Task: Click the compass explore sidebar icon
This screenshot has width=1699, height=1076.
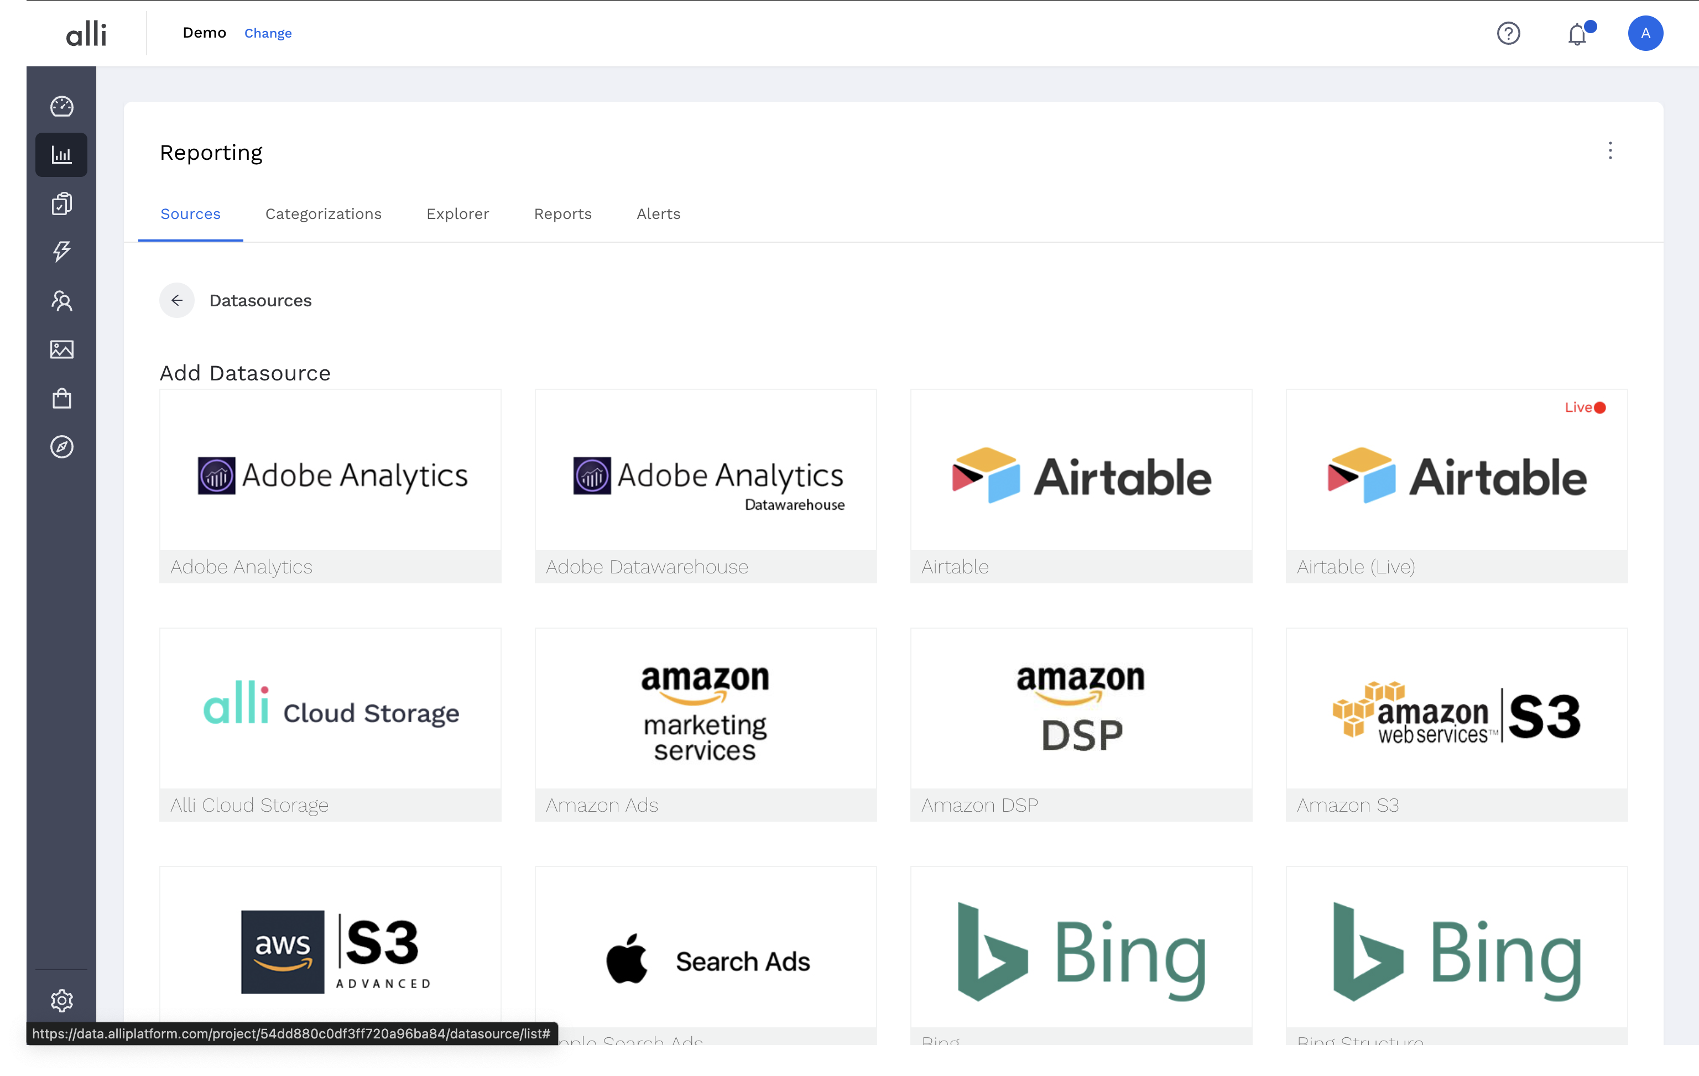Action: tap(61, 447)
